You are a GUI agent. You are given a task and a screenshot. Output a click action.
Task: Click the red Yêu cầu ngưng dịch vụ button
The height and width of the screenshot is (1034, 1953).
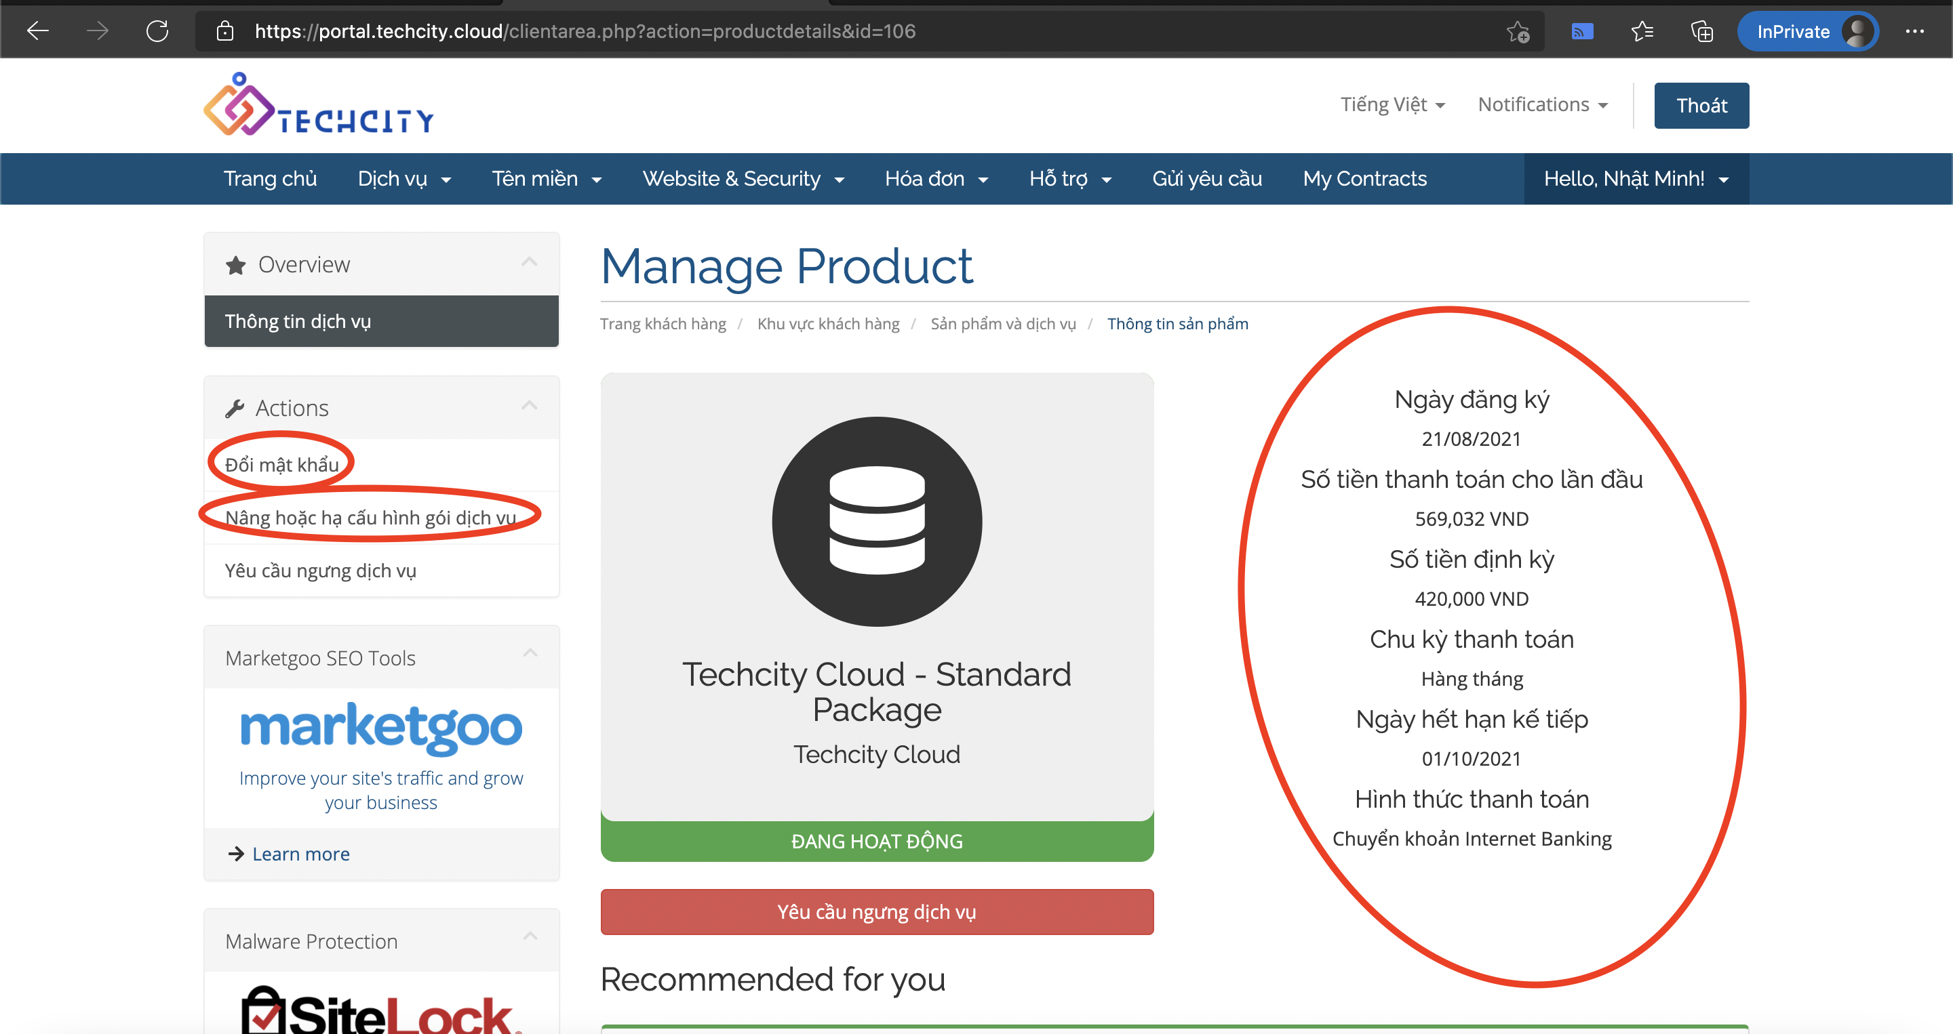pos(877,912)
